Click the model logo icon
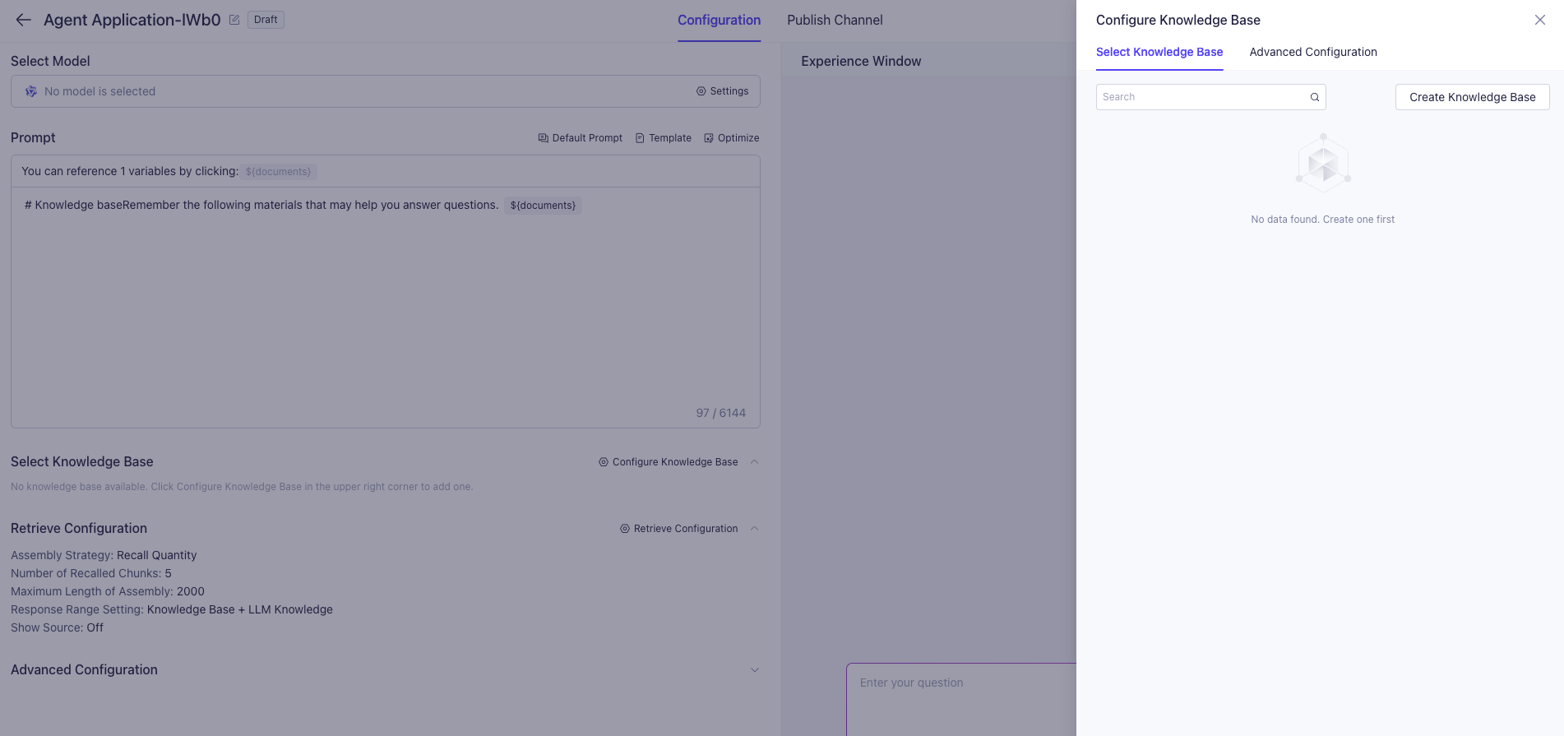The height and width of the screenshot is (736, 1564). tap(30, 91)
